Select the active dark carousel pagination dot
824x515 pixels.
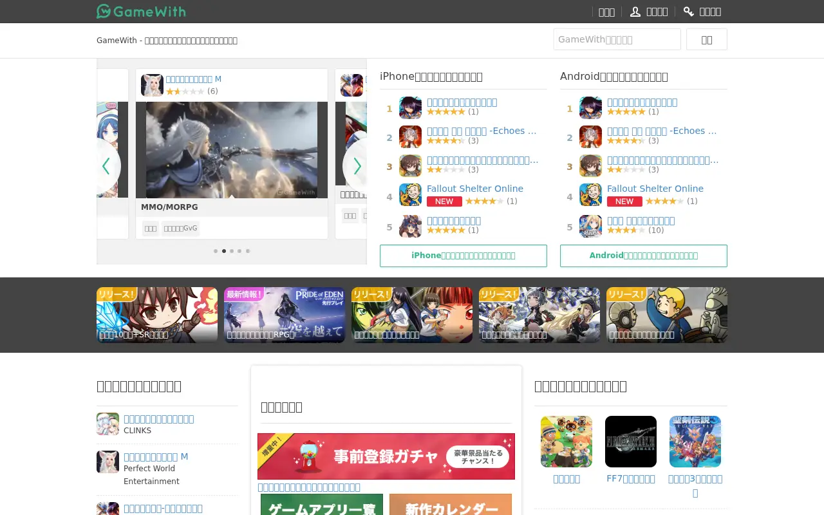coord(224,251)
